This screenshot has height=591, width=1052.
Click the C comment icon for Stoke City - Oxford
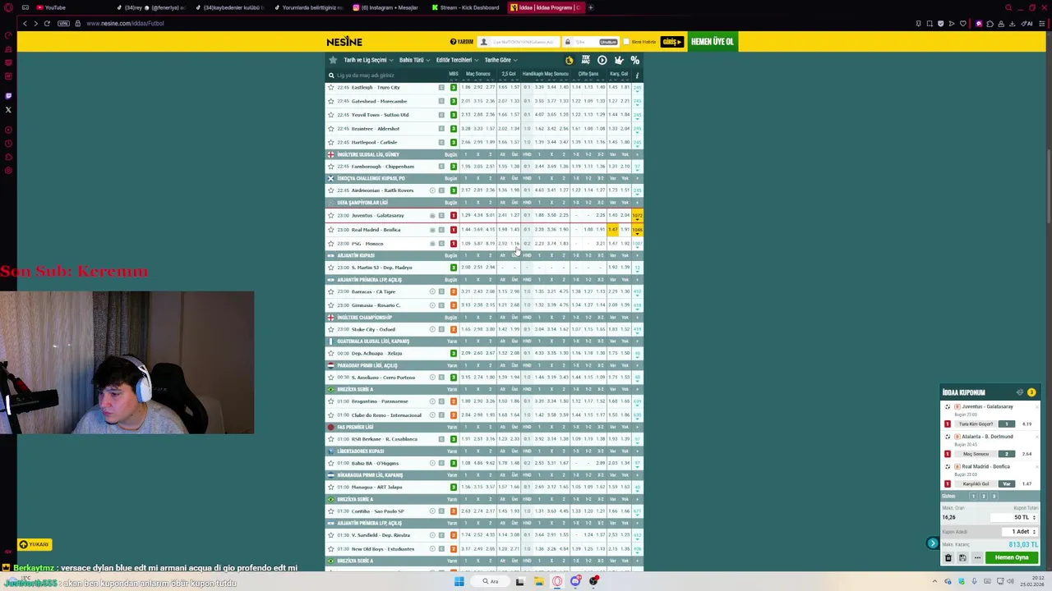441,329
